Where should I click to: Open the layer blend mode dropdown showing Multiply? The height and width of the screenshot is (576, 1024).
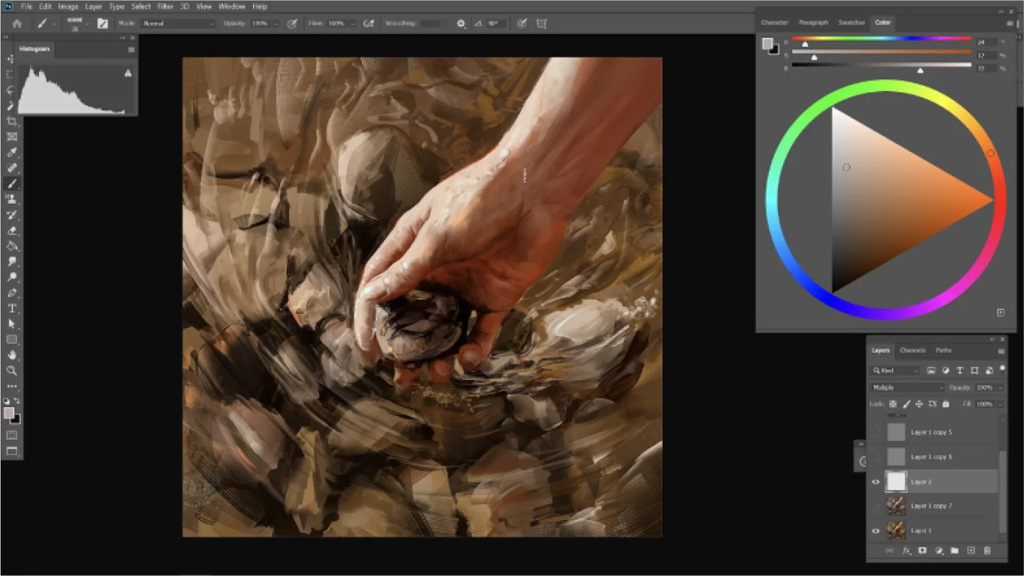point(907,388)
